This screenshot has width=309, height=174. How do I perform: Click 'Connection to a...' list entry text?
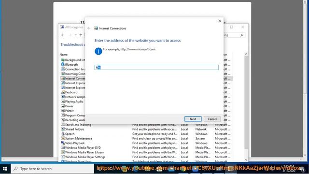pos(75,69)
